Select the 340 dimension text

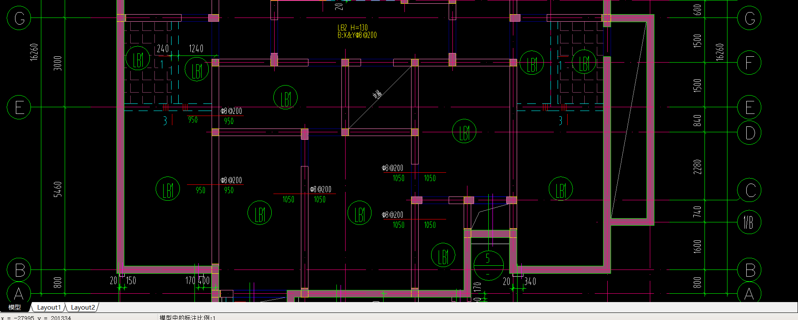pos(530,282)
